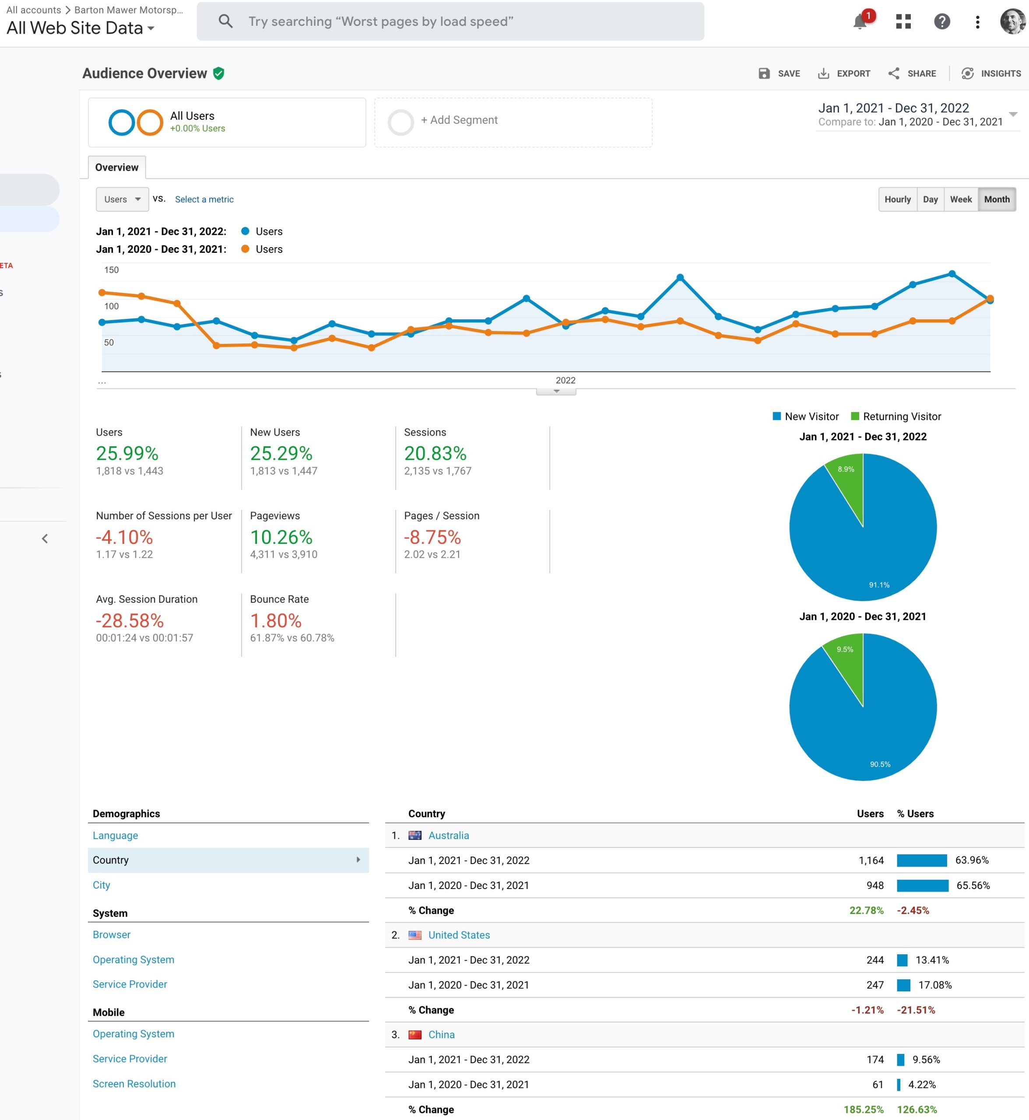This screenshot has width=1029, height=1120.
Task: Open the three-dot more options menu
Action: [977, 22]
